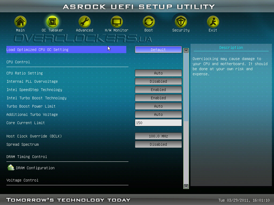
Task: Switch to the Exit tab label
Action: tap(213, 30)
